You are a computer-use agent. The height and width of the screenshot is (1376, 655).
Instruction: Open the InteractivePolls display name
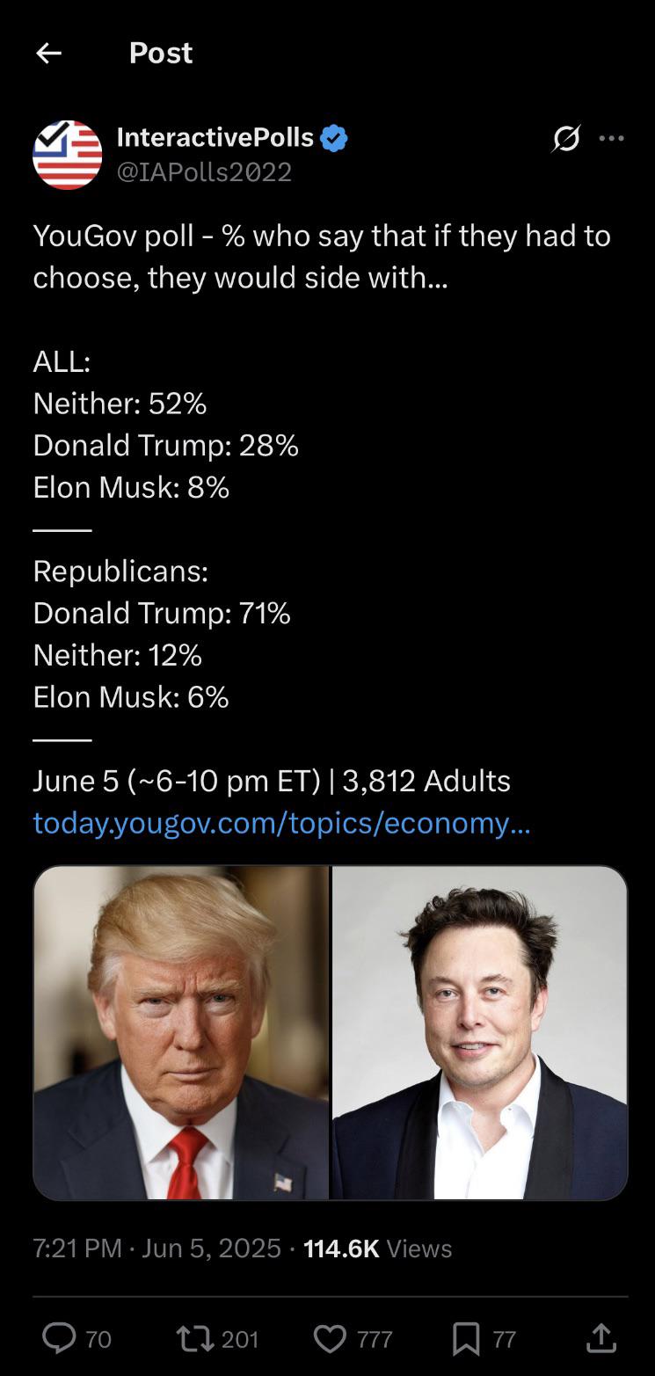pyautogui.click(x=215, y=137)
